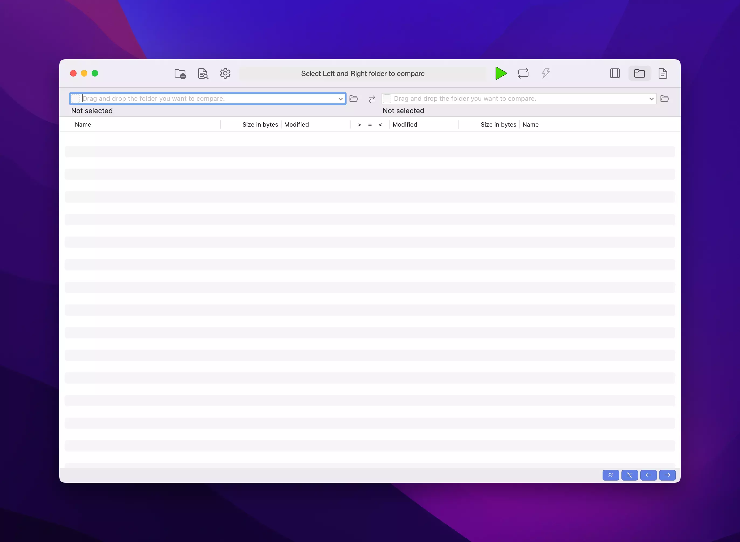Expand the right folder path dropdown
Viewport: 740px width, 542px height.
651,99
